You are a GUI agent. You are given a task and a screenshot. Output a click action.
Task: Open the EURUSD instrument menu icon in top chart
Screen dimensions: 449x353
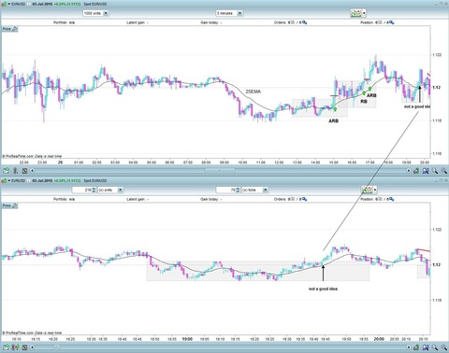pyautogui.click(x=4, y=4)
